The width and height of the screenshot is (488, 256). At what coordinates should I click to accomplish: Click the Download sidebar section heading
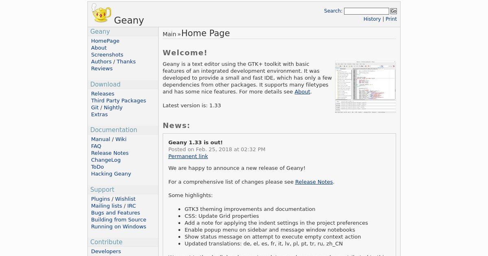(x=105, y=85)
